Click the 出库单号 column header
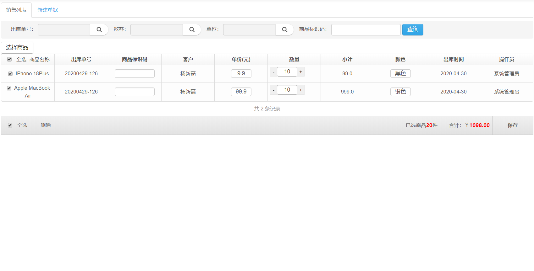This screenshot has height=271, width=534. (x=81, y=60)
